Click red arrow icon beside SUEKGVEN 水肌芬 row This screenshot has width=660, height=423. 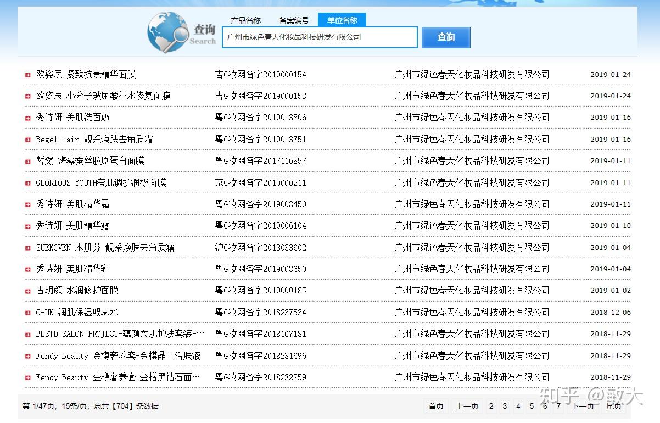coord(28,248)
